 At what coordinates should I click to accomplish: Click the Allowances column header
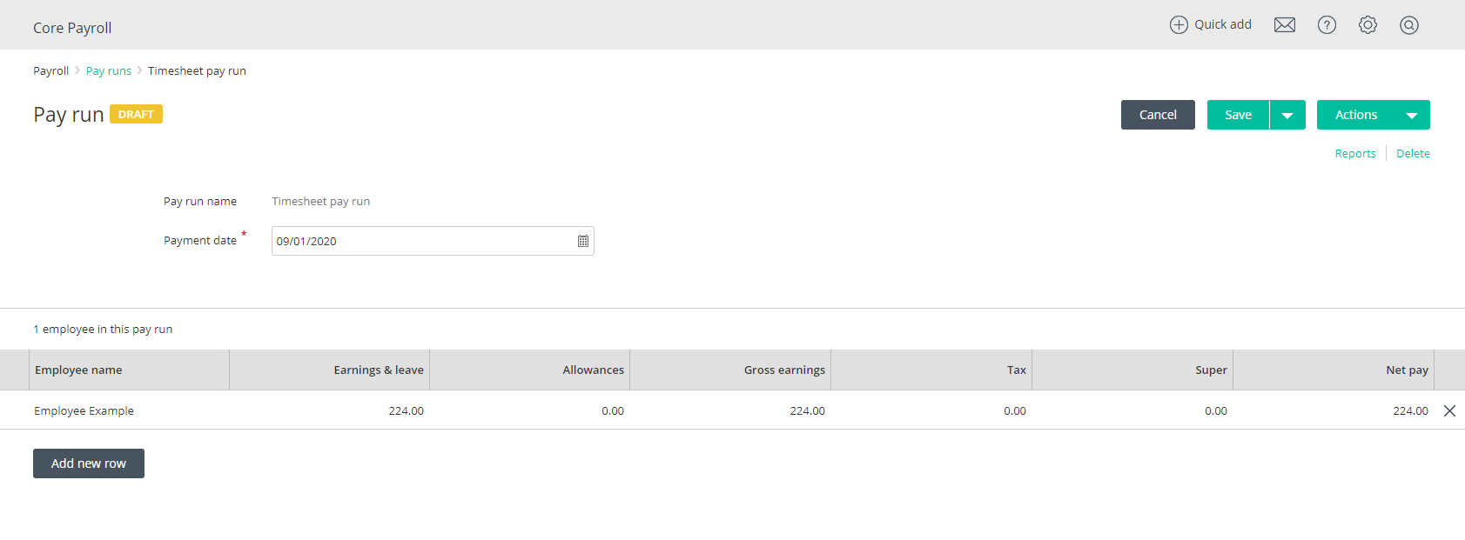[x=530, y=370]
